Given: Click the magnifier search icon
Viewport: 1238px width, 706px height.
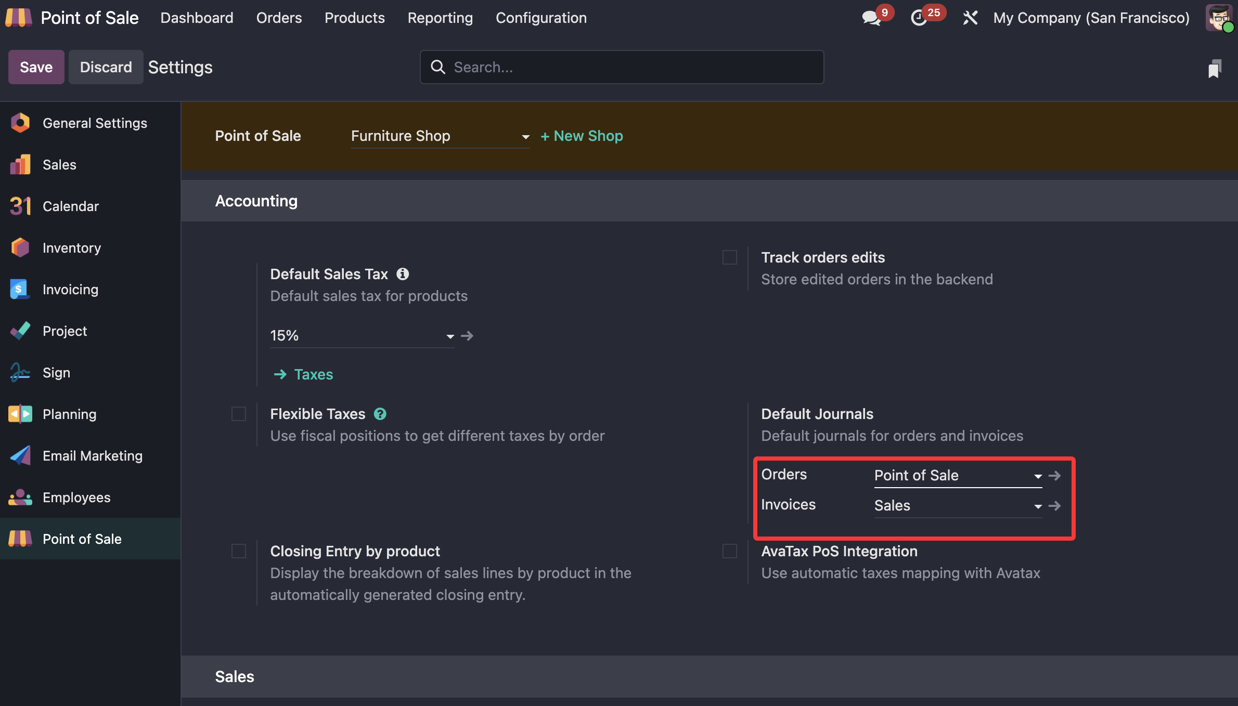Looking at the screenshot, I should pyautogui.click(x=438, y=67).
